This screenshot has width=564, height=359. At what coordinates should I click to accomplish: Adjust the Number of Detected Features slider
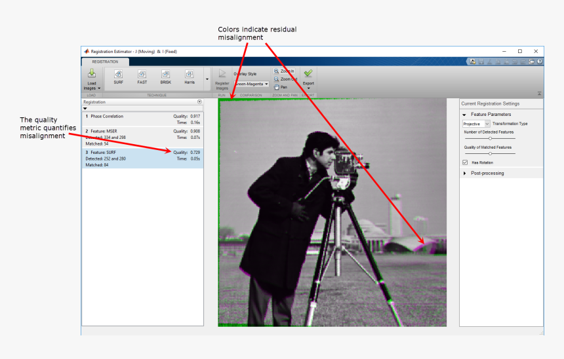490,138
